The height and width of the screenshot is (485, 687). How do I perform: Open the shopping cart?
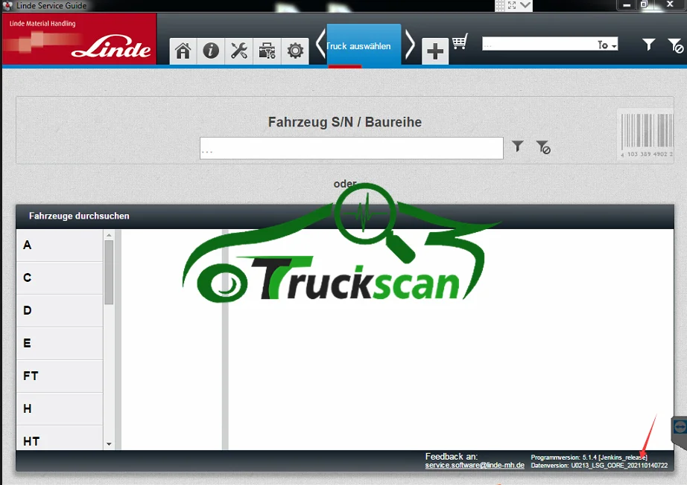460,42
